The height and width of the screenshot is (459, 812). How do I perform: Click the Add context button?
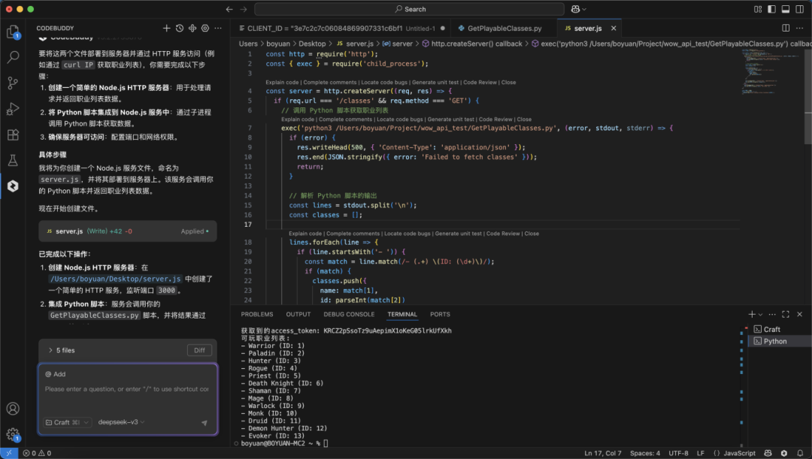(x=56, y=374)
